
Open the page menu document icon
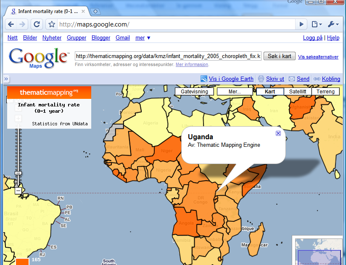pos(317,24)
